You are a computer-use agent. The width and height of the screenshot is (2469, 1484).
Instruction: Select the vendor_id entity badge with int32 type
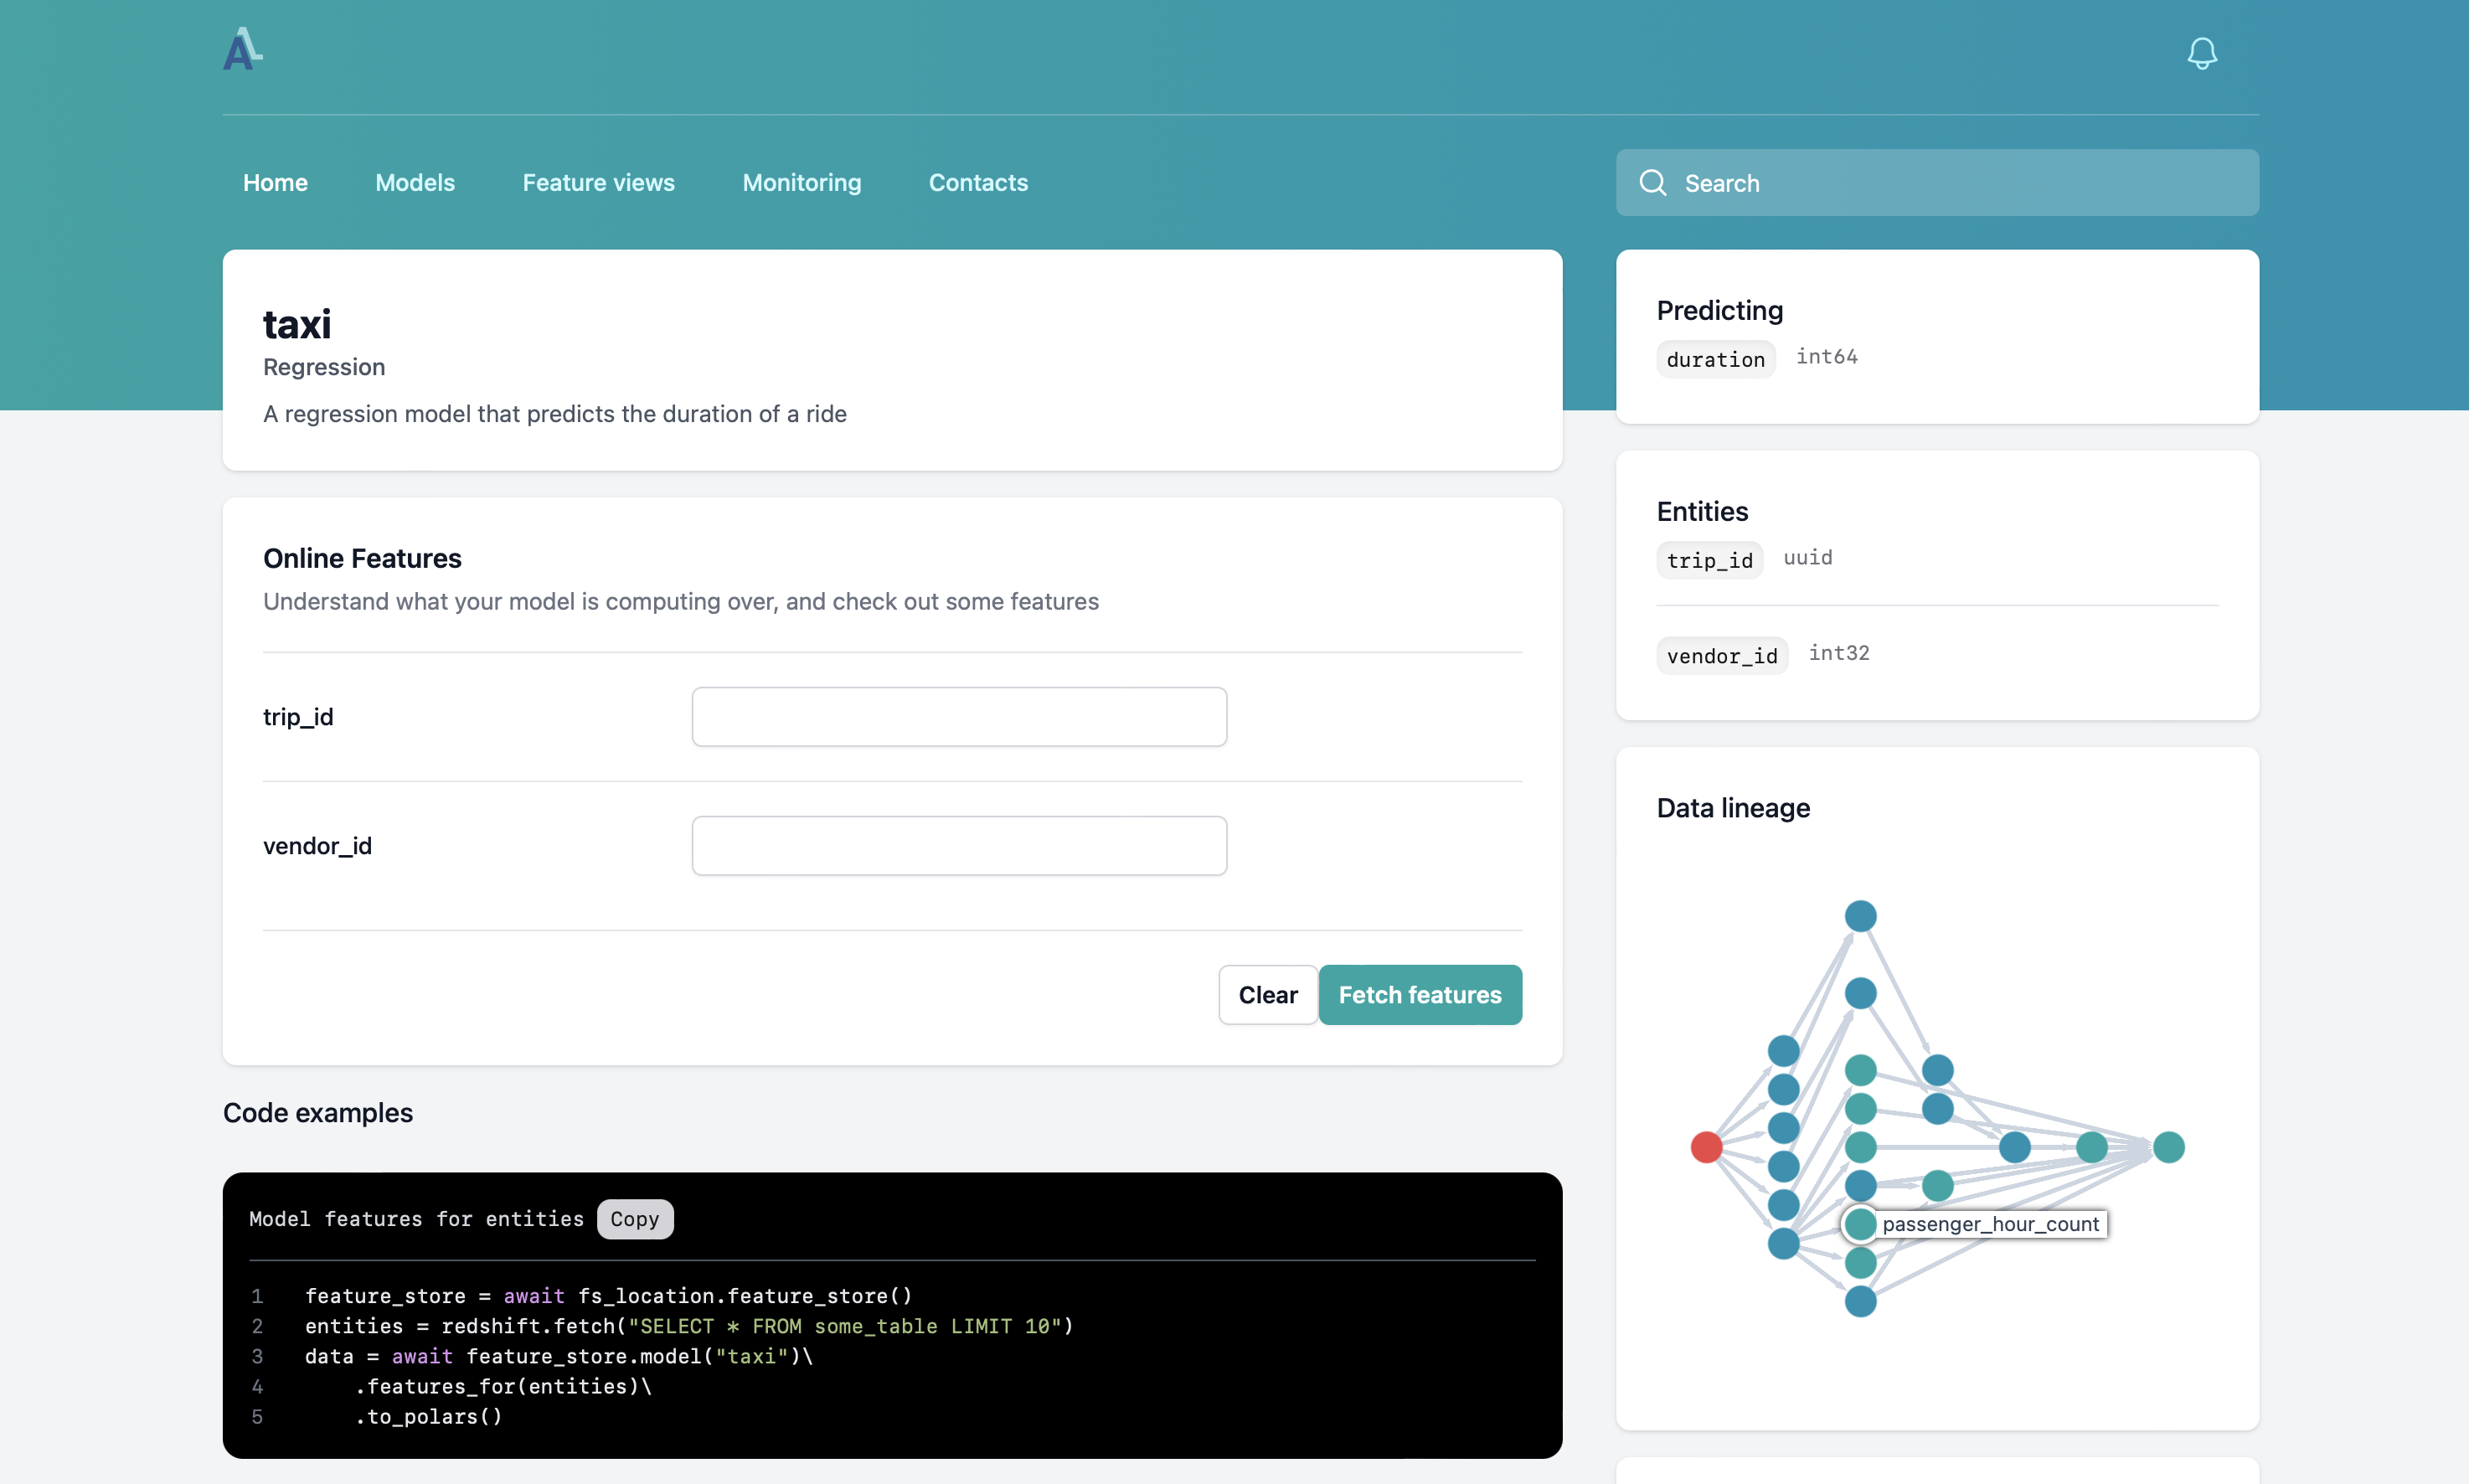click(x=1721, y=655)
